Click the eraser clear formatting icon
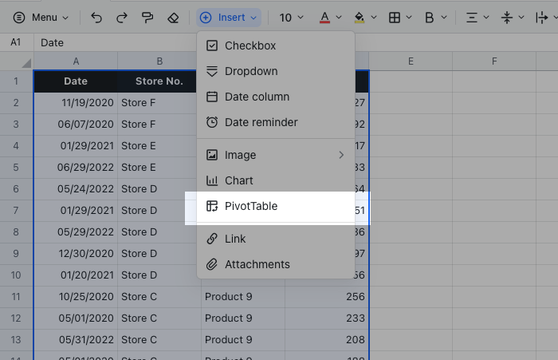This screenshot has height=360, width=558. click(x=173, y=17)
